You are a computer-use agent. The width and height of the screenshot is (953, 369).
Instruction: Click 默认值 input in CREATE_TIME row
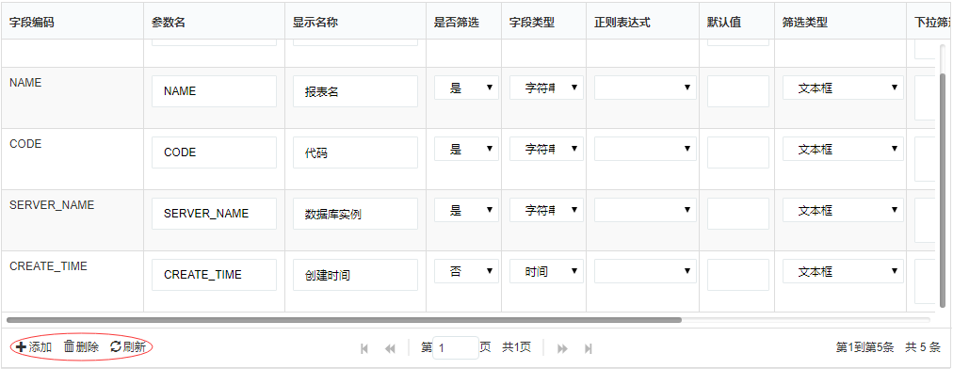[x=738, y=275]
